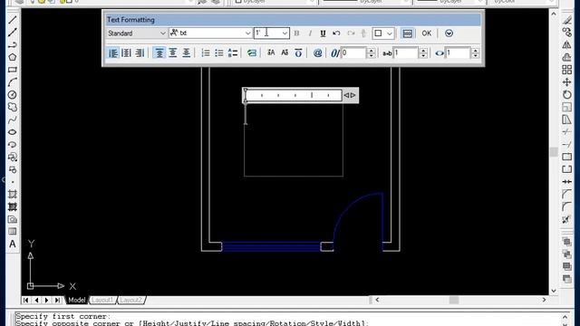Screen dimensions: 580x326
Task: Go to first layout tab arrow
Action: [x=25, y=300]
